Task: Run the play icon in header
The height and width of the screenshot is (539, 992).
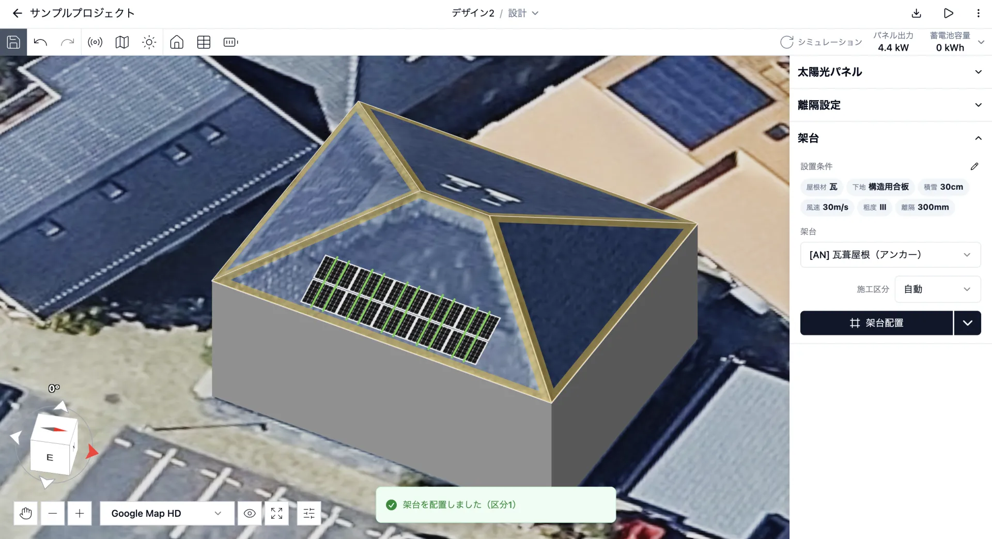Action: coord(948,13)
